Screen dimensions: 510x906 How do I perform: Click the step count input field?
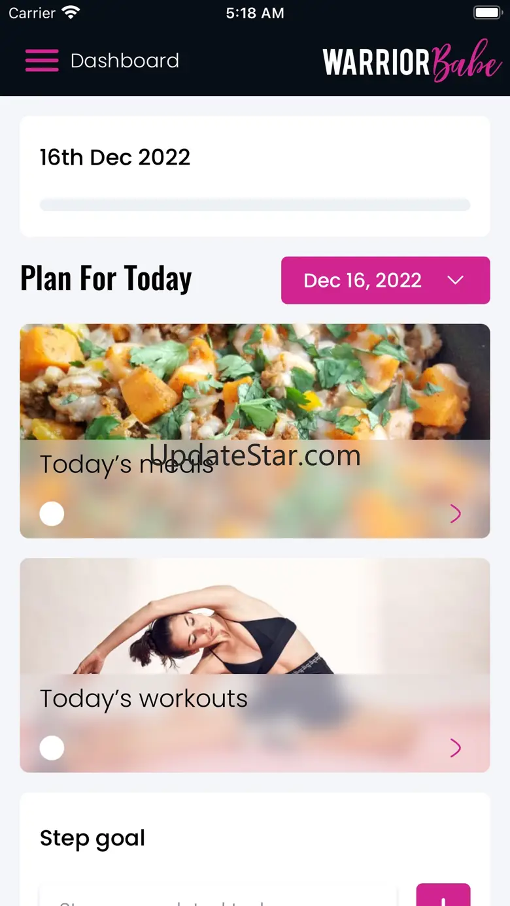218,896
